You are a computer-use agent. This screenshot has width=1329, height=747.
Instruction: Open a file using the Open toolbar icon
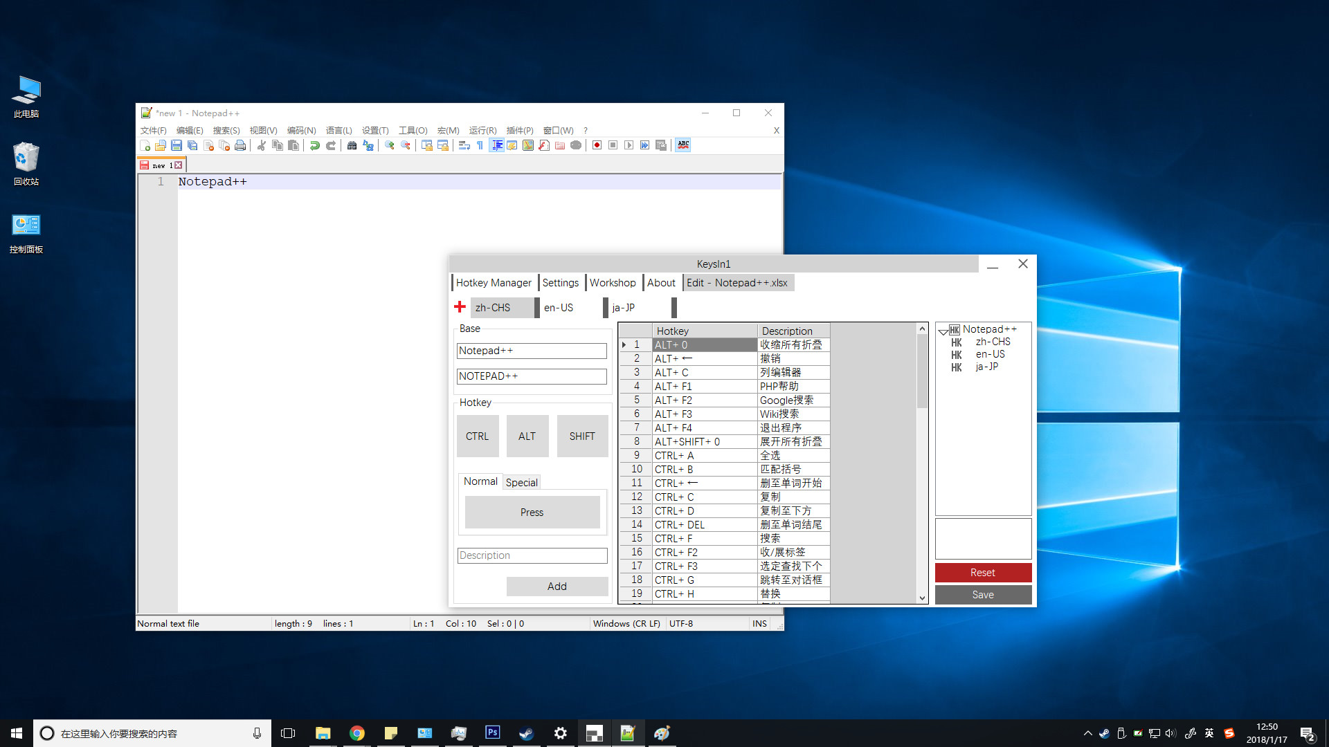[x=160, y=145]
